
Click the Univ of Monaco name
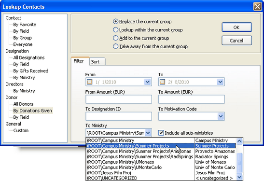210,162
